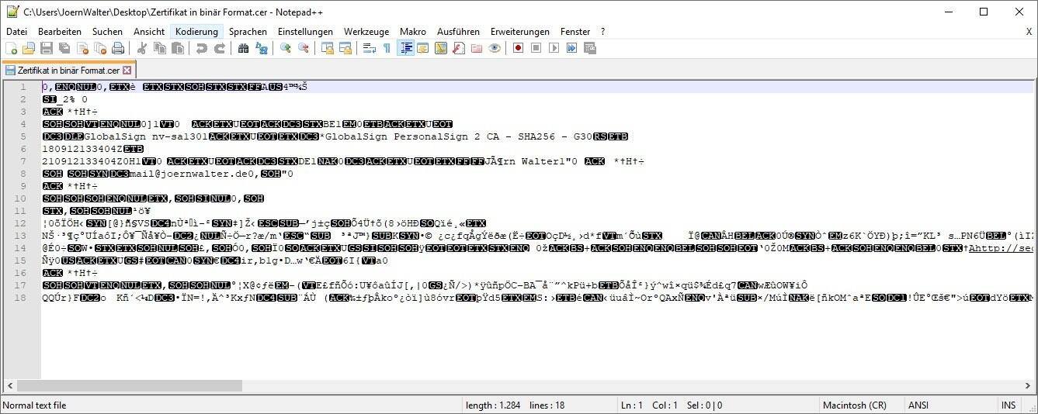Expand the Werkzeuge menu
The image size is (1038, 414).
point(366,32)
